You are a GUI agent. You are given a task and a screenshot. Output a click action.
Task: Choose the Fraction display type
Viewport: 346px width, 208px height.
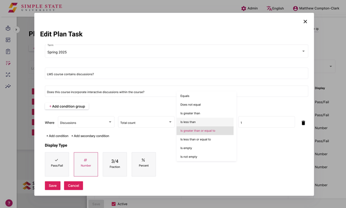tap(115, 164)
